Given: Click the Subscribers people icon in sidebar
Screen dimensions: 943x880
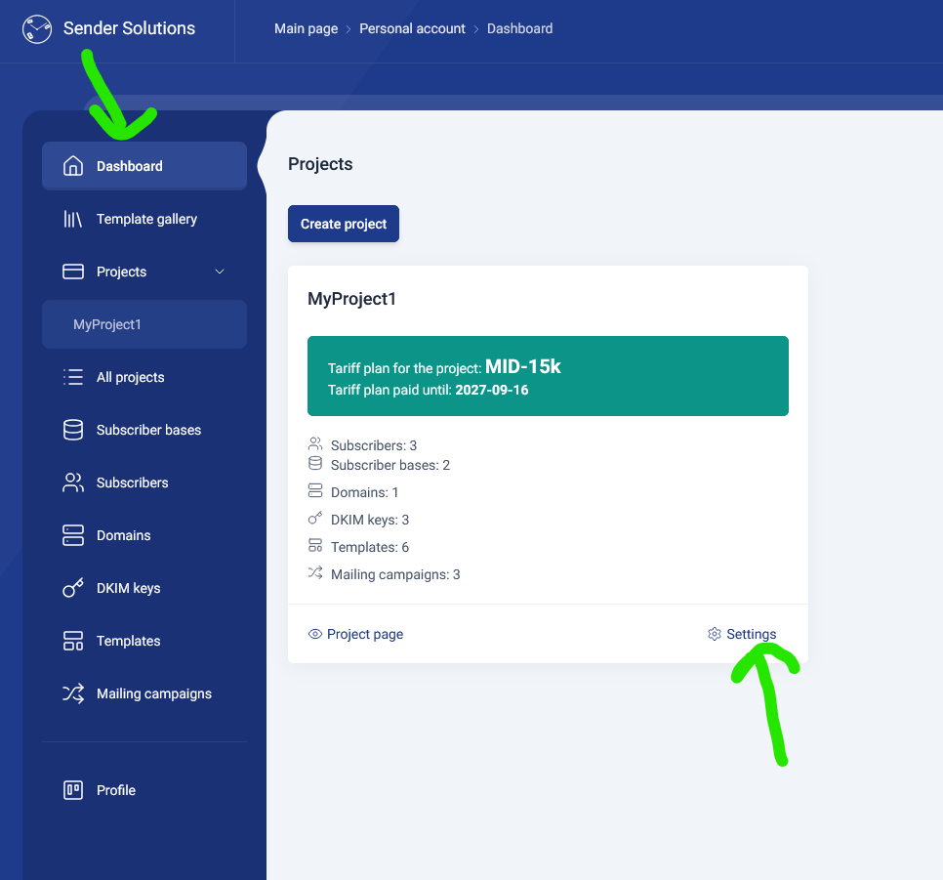Looking at the screenshot, I should click(73, 482).
